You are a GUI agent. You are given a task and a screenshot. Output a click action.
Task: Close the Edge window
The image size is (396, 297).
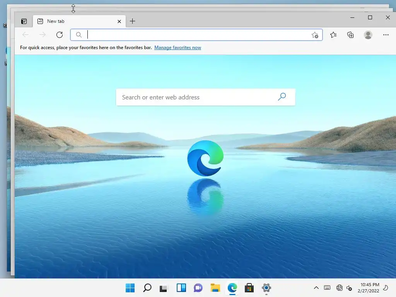pos(387,17)
